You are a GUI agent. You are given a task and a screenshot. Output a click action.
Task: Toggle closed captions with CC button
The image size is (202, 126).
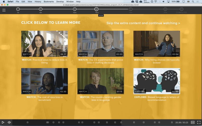[193, 122]
